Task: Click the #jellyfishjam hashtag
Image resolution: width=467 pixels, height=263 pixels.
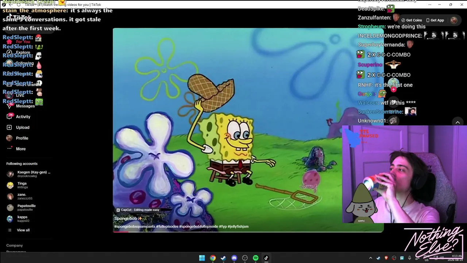Action: [238, 226]
